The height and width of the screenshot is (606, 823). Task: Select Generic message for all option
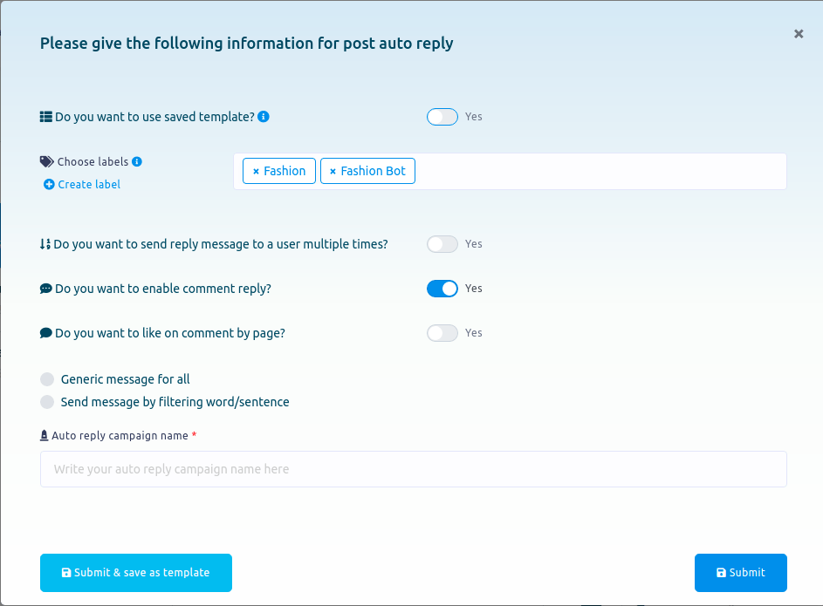pyautogui.click(x=48, y=379)
